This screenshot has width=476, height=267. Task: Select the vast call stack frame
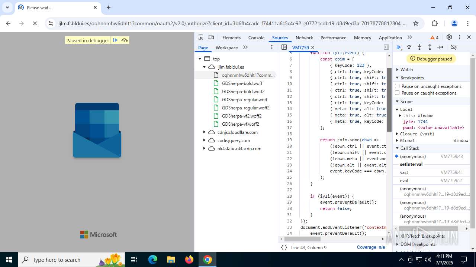(431, 172)
